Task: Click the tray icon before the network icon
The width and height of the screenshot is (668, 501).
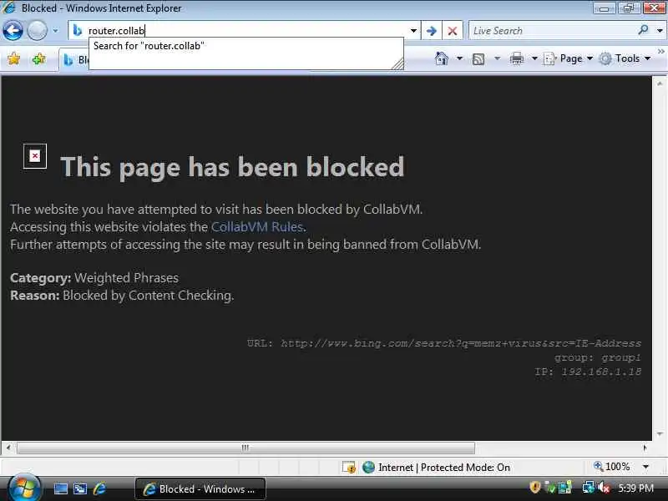Action: coord(565,487)
